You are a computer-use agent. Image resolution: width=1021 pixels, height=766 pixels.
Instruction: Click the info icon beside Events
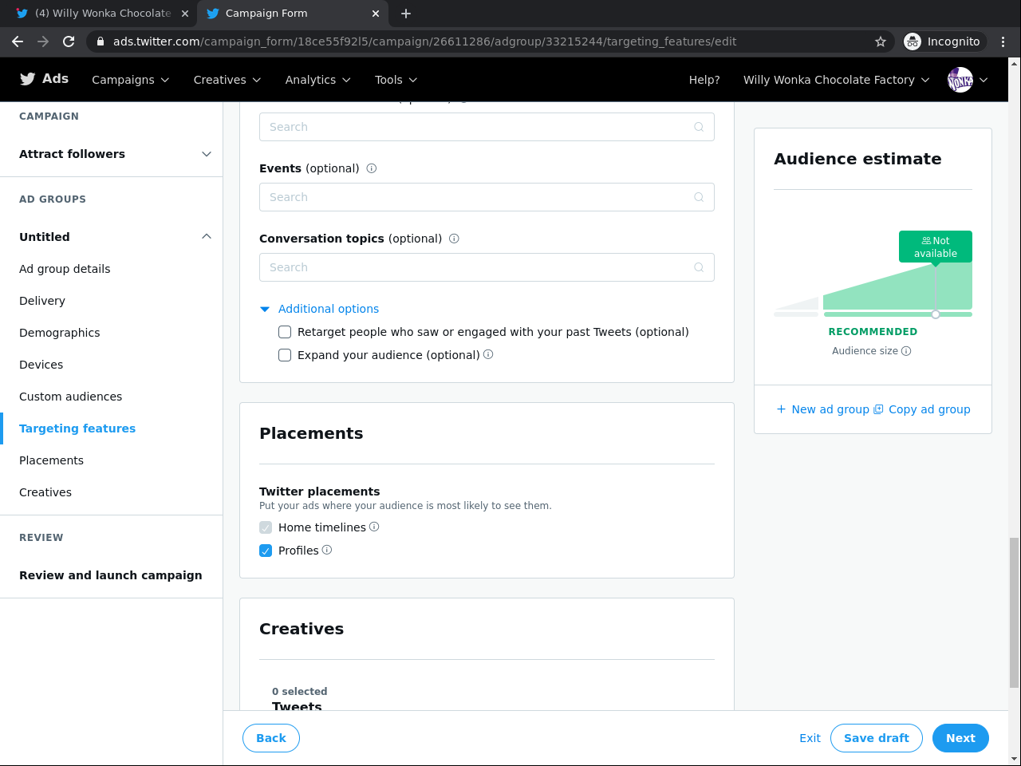click(372, 168)
